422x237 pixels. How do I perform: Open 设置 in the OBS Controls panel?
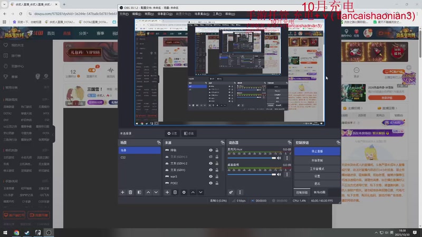click(317, 176)
